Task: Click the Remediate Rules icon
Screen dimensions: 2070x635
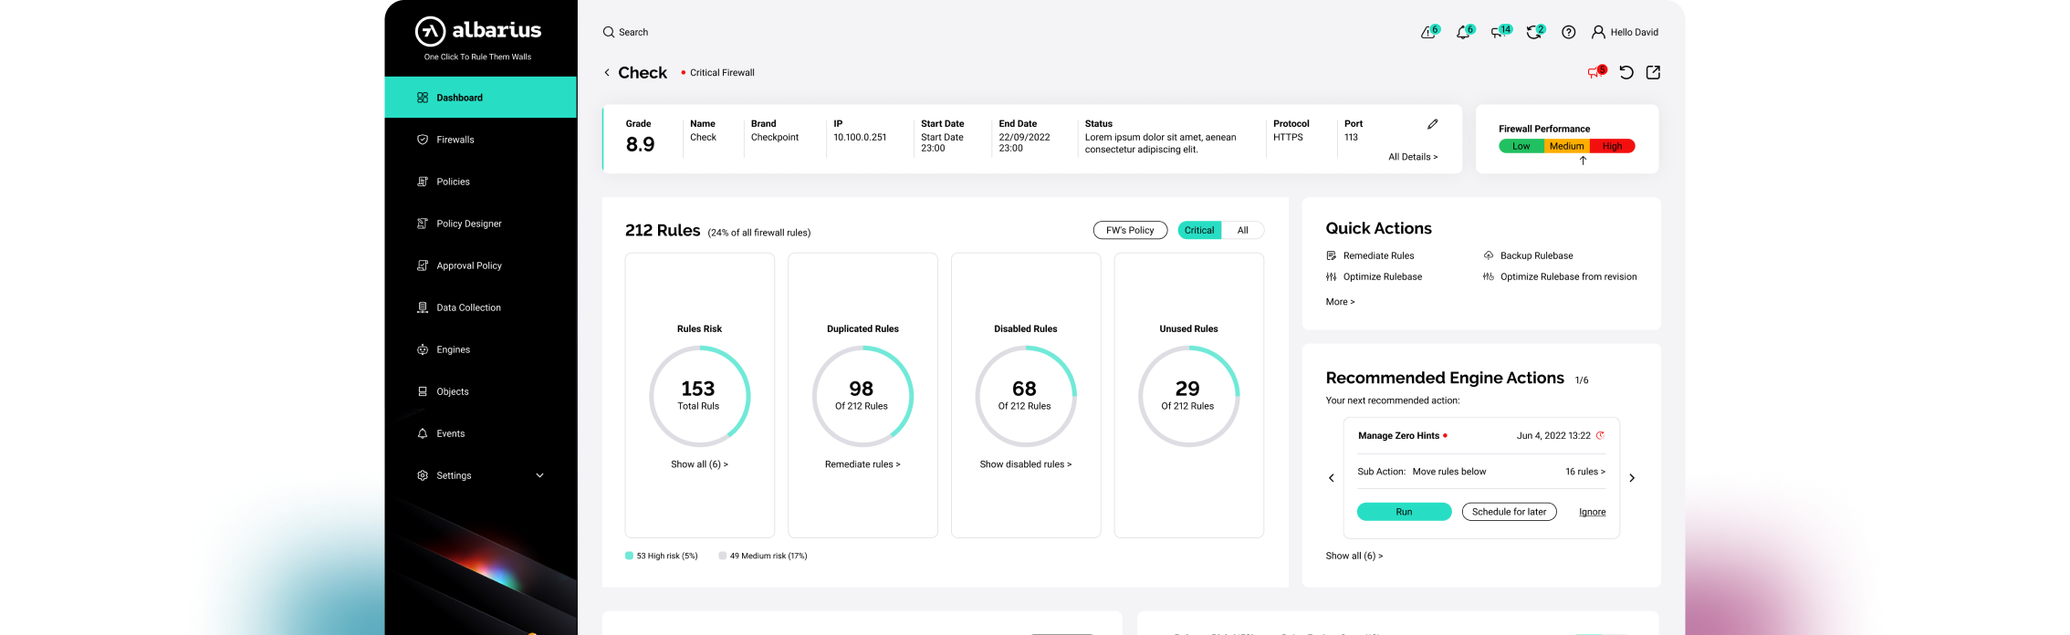Action: [x=1332, y=255]
